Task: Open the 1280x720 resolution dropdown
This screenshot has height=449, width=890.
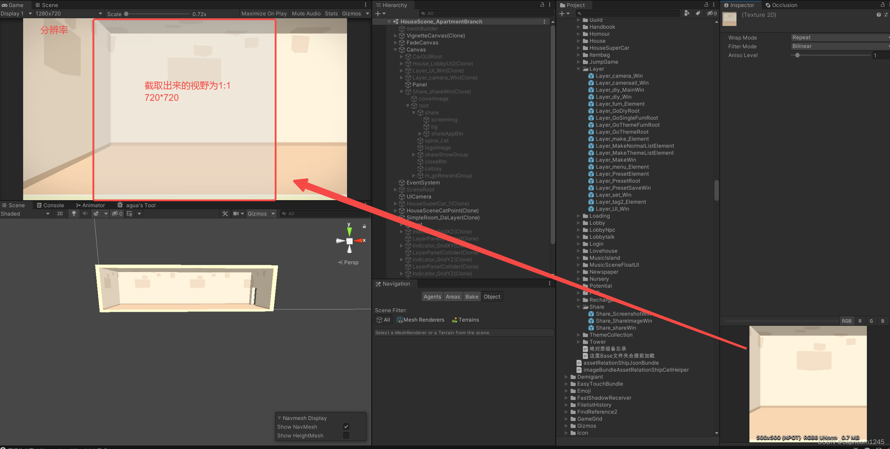Action: pyautogui.click(x=68, y=14)
